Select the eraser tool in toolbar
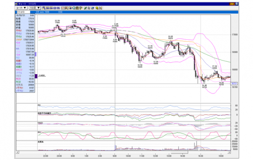Viewport: 253px width, 160px height. click(x=92, y=8)
